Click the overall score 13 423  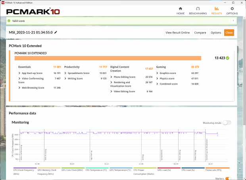[x=220, y=58]
